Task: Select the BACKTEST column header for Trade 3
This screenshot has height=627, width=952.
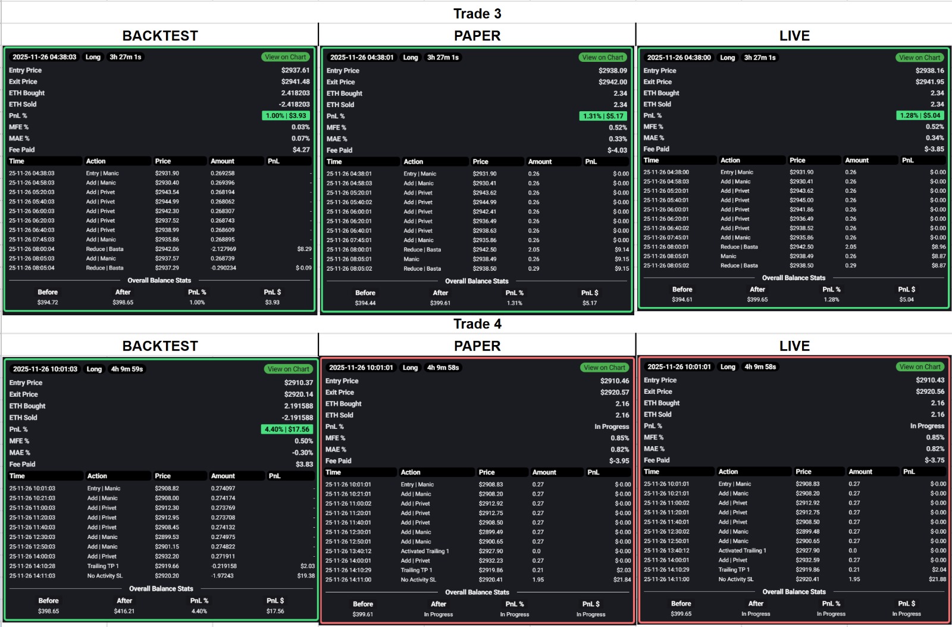Action: click(159, 36)
